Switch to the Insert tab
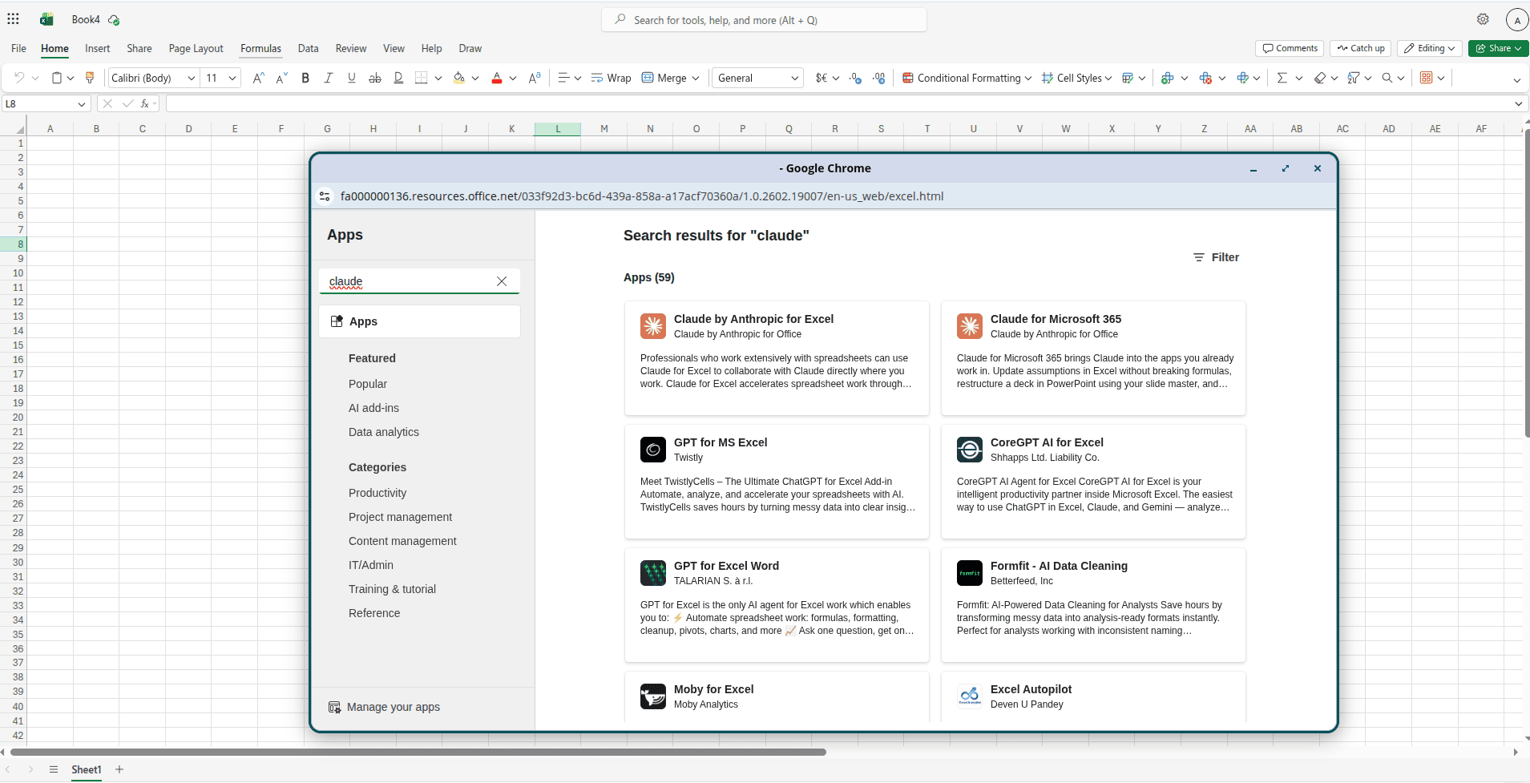 coord(98,48)
